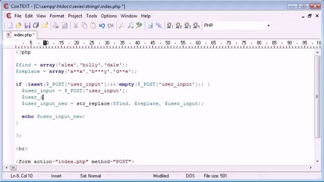Click the vertical scrollbar thumb
The image size is (324, 182).
(317, 97)
